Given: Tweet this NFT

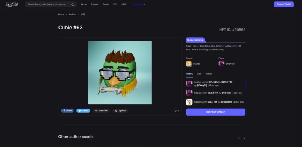Looking at the screenshot, I should coord(83,111).
